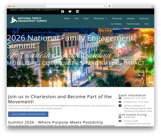
Task: Click the Mobilizing Communities, Magnifying Impact tagline
Action: click(76, 63)
